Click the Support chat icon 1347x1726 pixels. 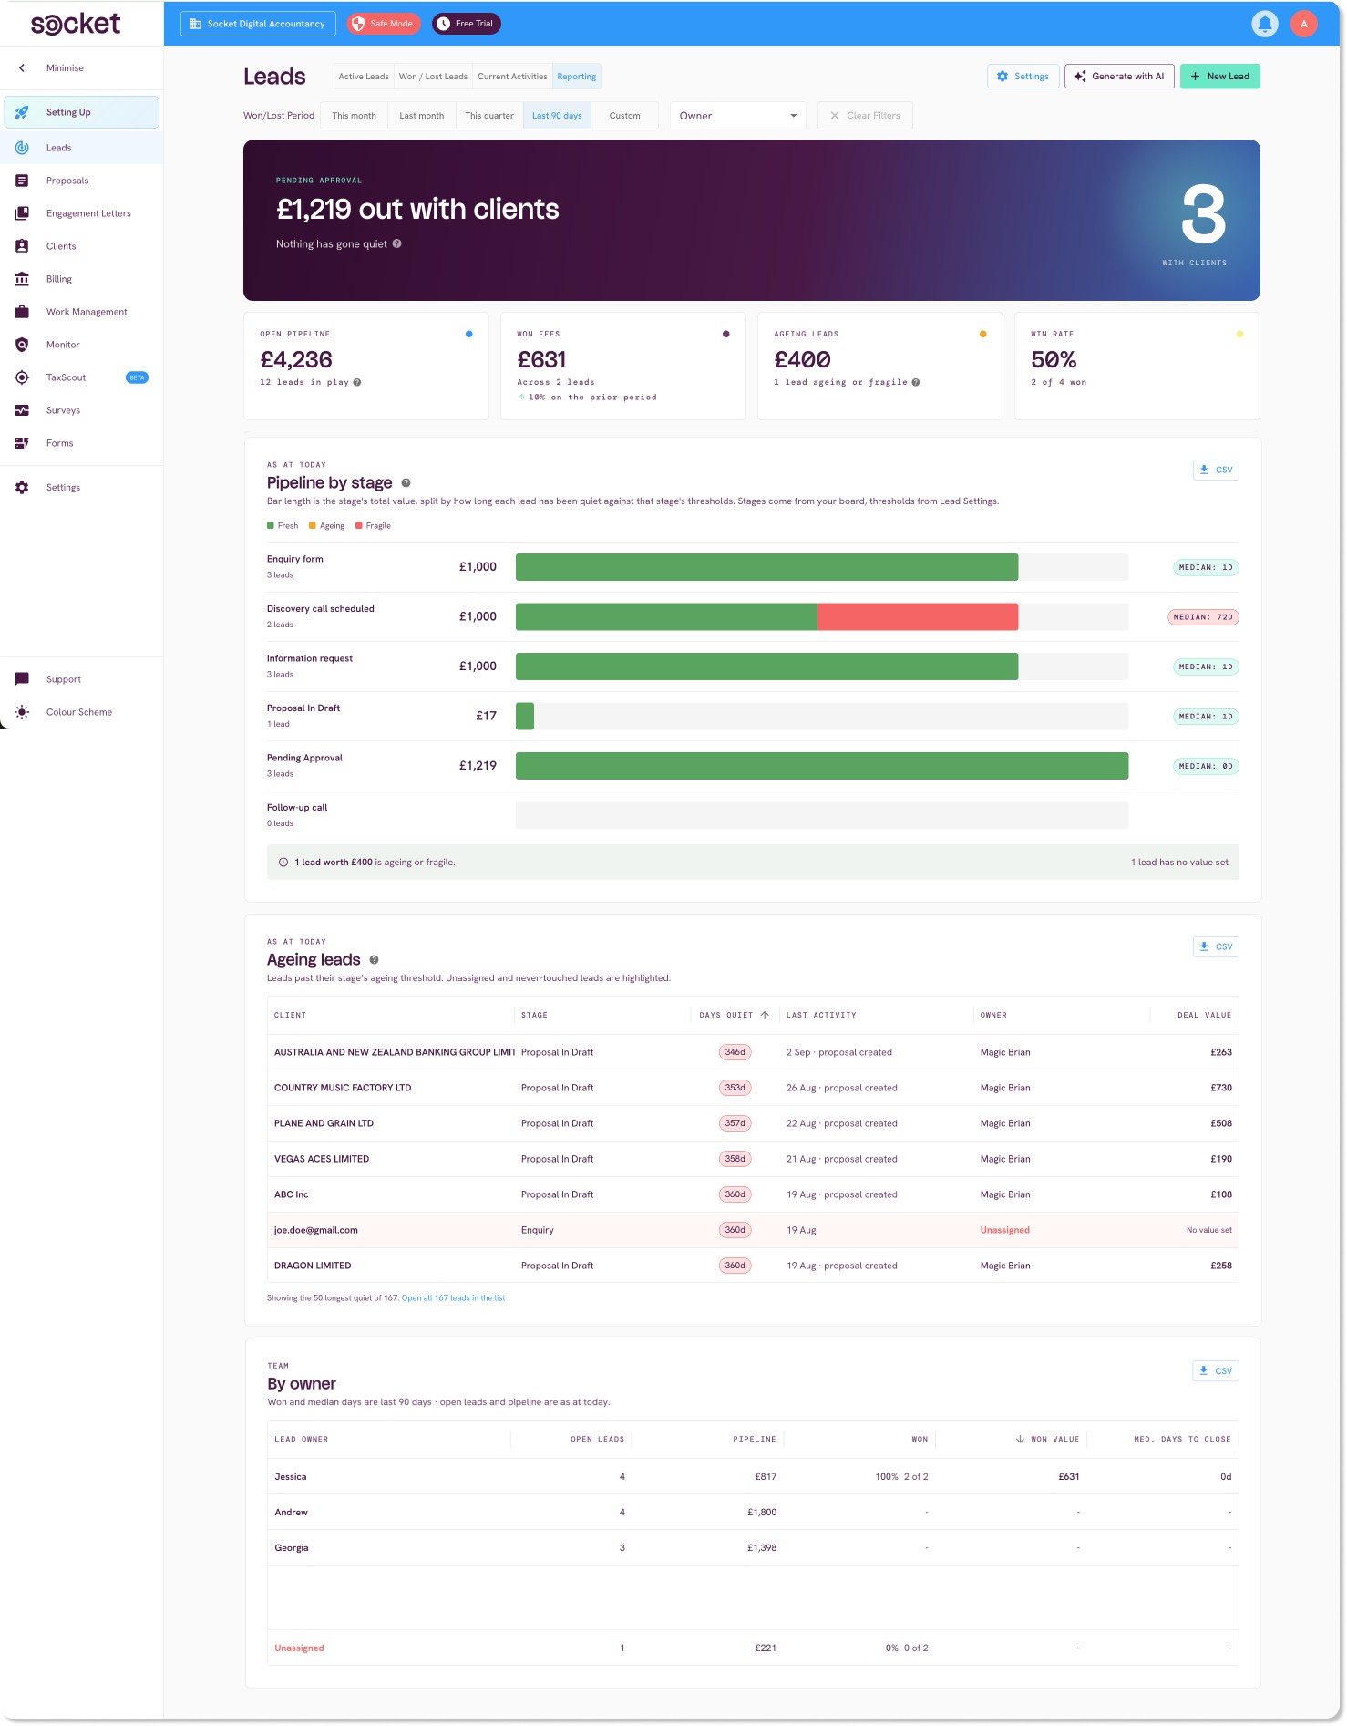point(22,679)
